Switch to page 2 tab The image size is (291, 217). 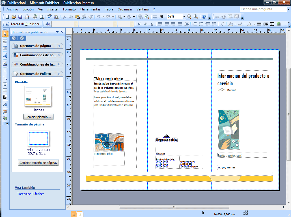point(80,214)
